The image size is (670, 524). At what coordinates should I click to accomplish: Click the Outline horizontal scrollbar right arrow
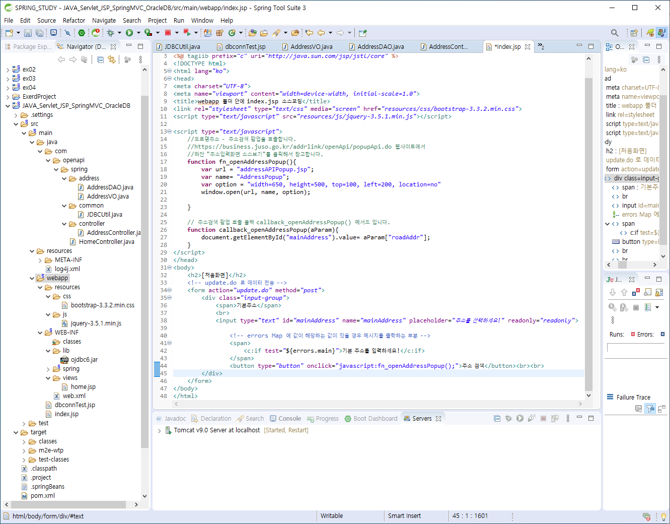[654, 265]
